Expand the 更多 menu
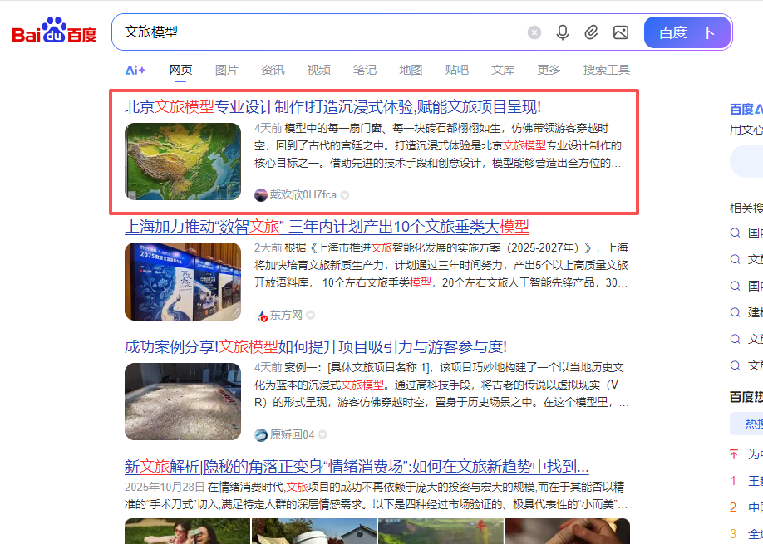 549,70
